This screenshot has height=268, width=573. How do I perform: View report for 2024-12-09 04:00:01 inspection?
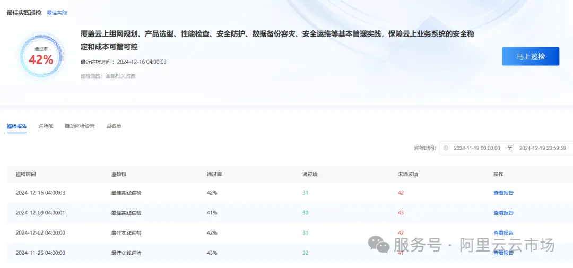pos(503,213)
